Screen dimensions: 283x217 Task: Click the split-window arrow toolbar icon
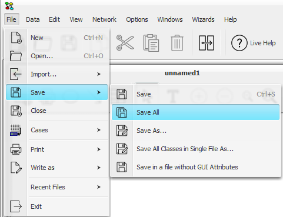(207, 43)
